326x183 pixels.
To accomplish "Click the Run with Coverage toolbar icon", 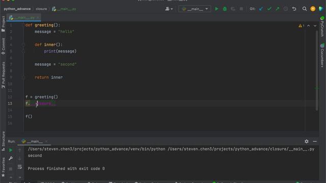I will click(x=233, y=9).
